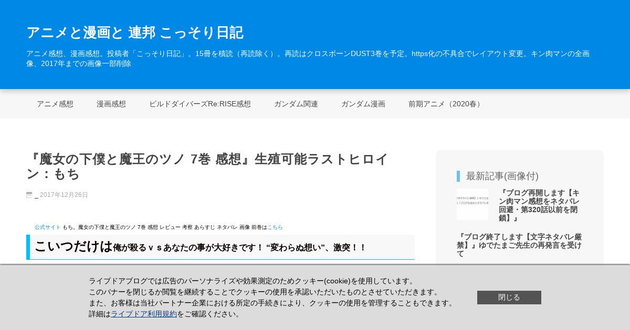The height and width of the screenshot is (330, 630).
Task: Open the こちら previous volume link
Action: (275, 227)
